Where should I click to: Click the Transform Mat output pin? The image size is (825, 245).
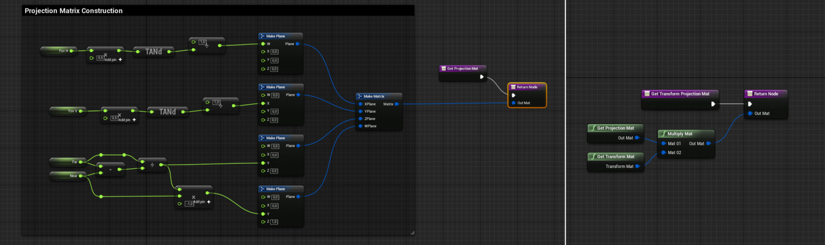(638, 166)
